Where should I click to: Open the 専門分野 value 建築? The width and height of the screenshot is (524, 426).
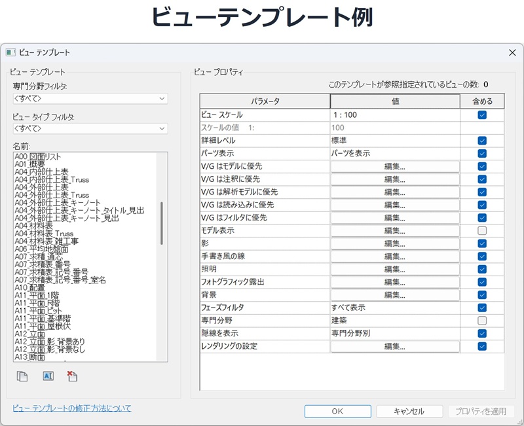(x=395, y=321)
